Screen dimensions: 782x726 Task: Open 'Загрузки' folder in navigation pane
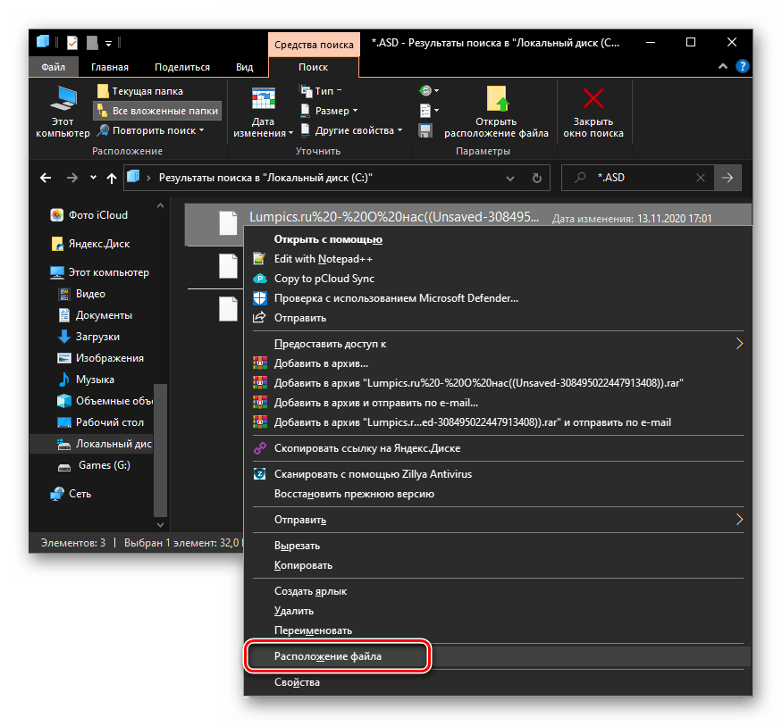click(x=97, y=337)
